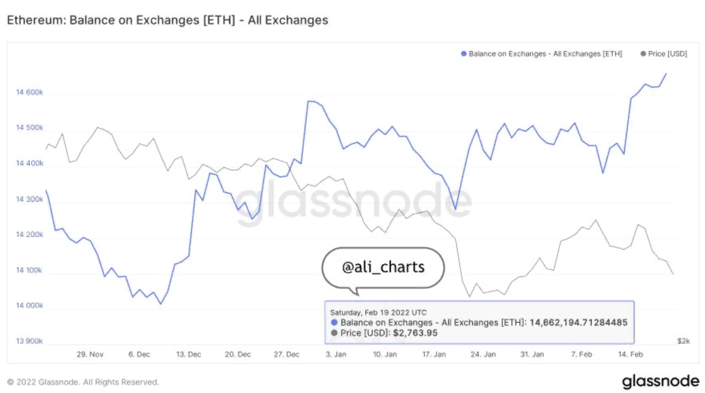Click the $2k right axis label
Screen dimensions: 705x393
(x=682, y=341)
